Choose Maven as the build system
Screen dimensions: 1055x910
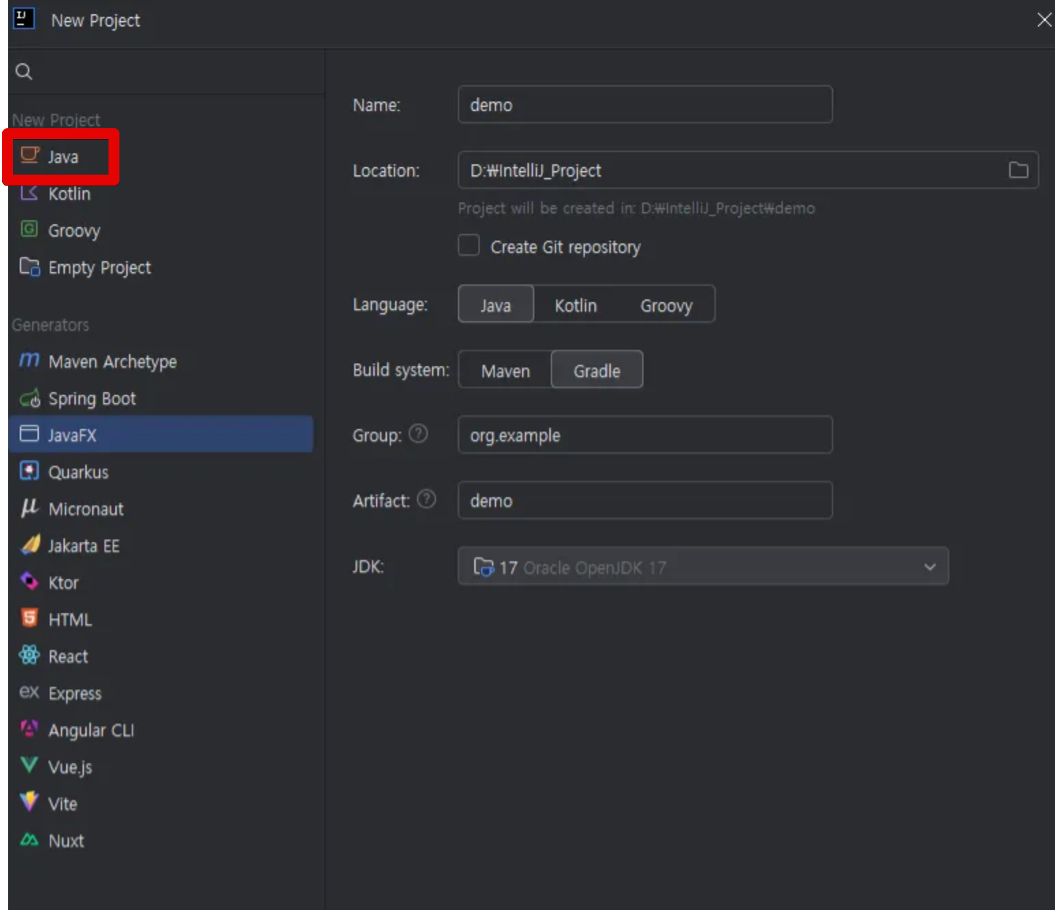pos(505,370)
